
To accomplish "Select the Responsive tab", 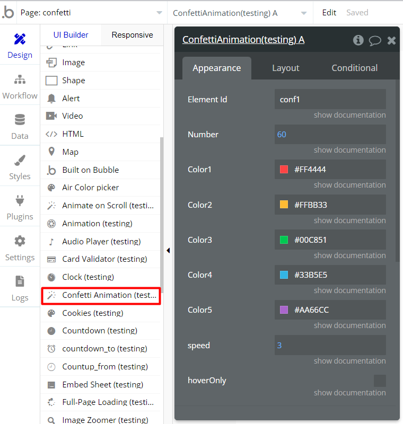I will click(x=132, y=35).
